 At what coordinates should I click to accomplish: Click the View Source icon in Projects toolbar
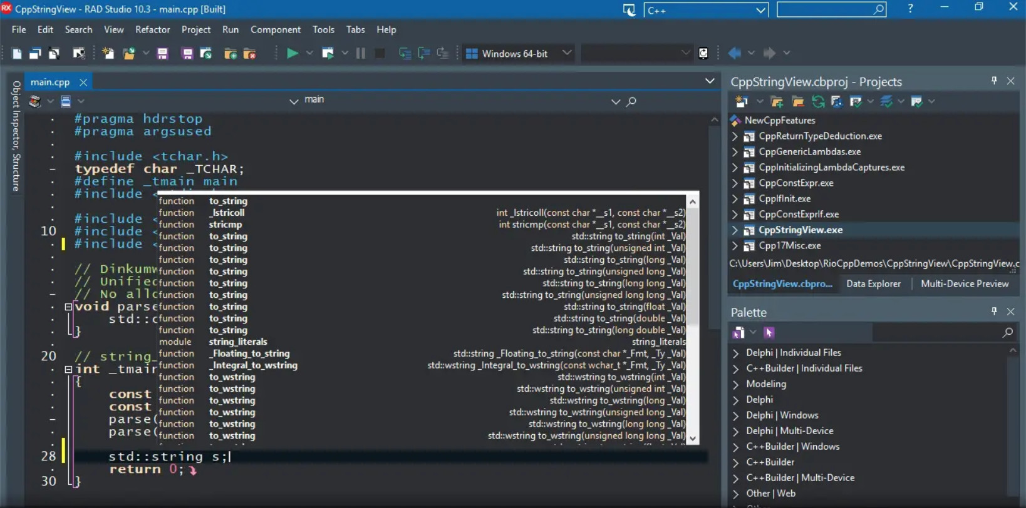point(837,101)
